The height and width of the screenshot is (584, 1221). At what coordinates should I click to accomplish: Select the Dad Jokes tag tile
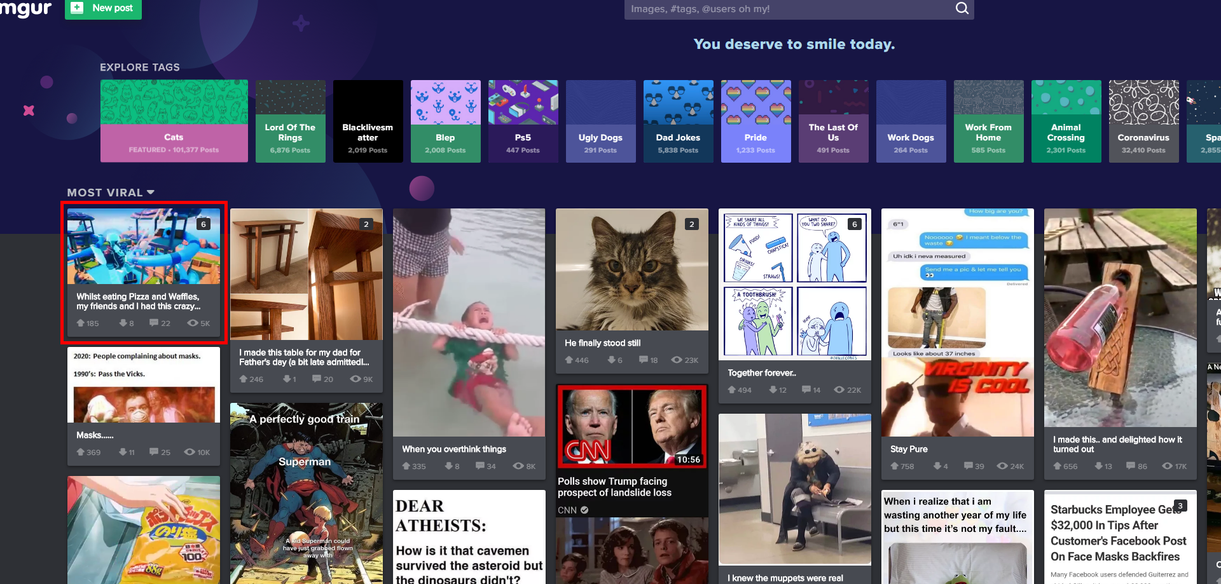[678, 121]
